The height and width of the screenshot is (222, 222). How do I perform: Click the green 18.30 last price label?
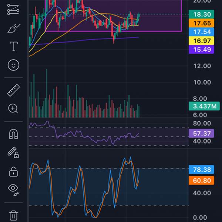201,14
